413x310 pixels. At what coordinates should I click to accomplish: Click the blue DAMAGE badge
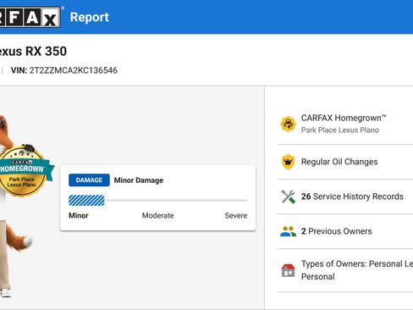click(x=89, y=180)
